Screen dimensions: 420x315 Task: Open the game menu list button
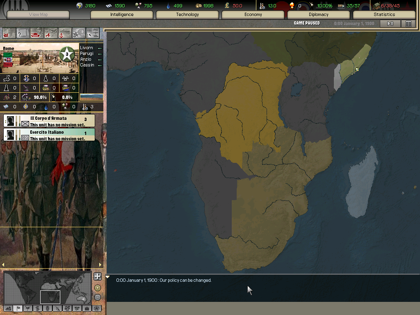pyautogui.click(x=408, y=24)
